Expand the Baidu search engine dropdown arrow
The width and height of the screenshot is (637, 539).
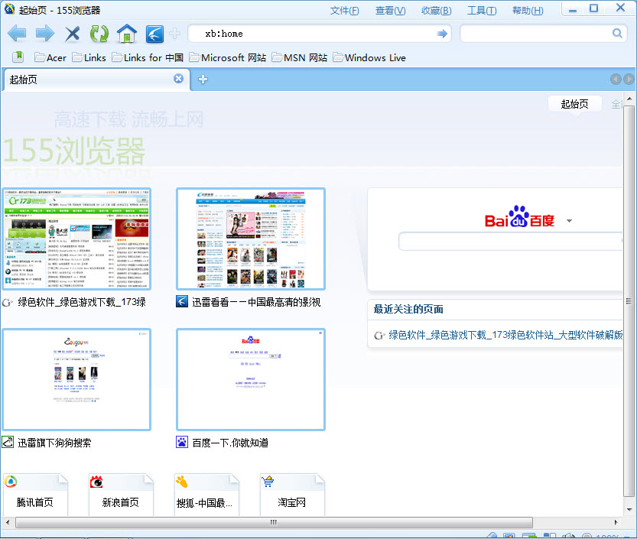[x=569, y=221]
